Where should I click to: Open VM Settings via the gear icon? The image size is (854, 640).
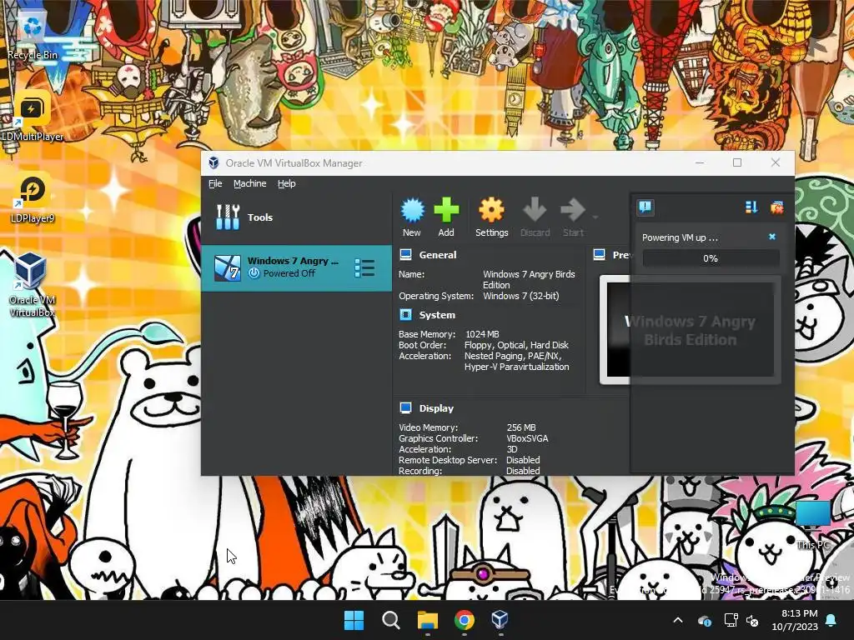[x=491, y=211]
